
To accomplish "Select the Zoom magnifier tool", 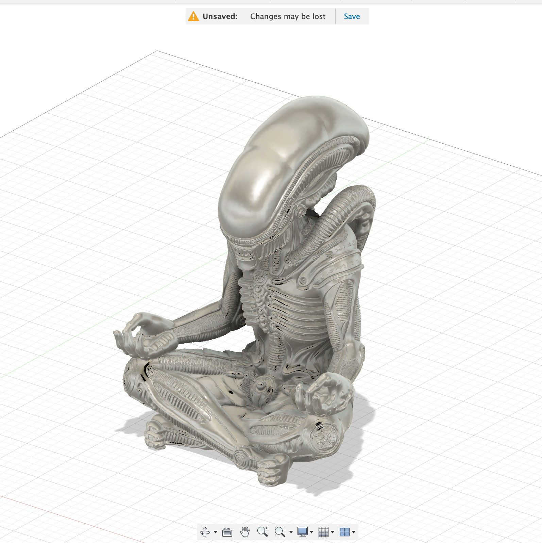I will [262, 531].
